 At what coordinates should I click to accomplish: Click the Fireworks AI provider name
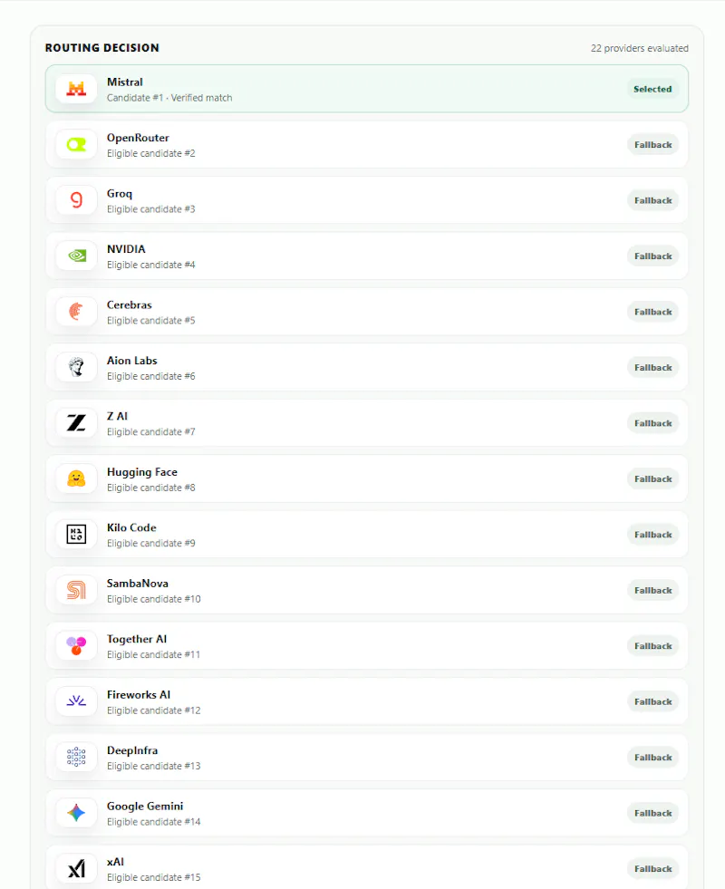tap(139, 694)
